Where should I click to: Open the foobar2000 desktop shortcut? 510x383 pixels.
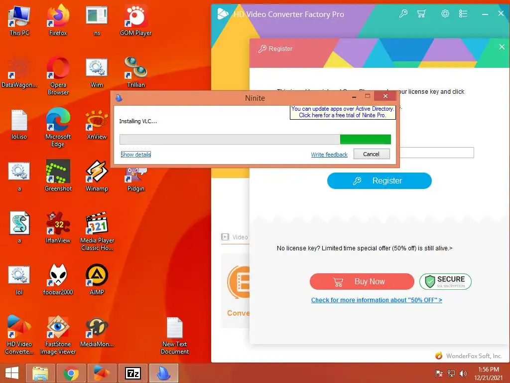click(x=58, y=280)
